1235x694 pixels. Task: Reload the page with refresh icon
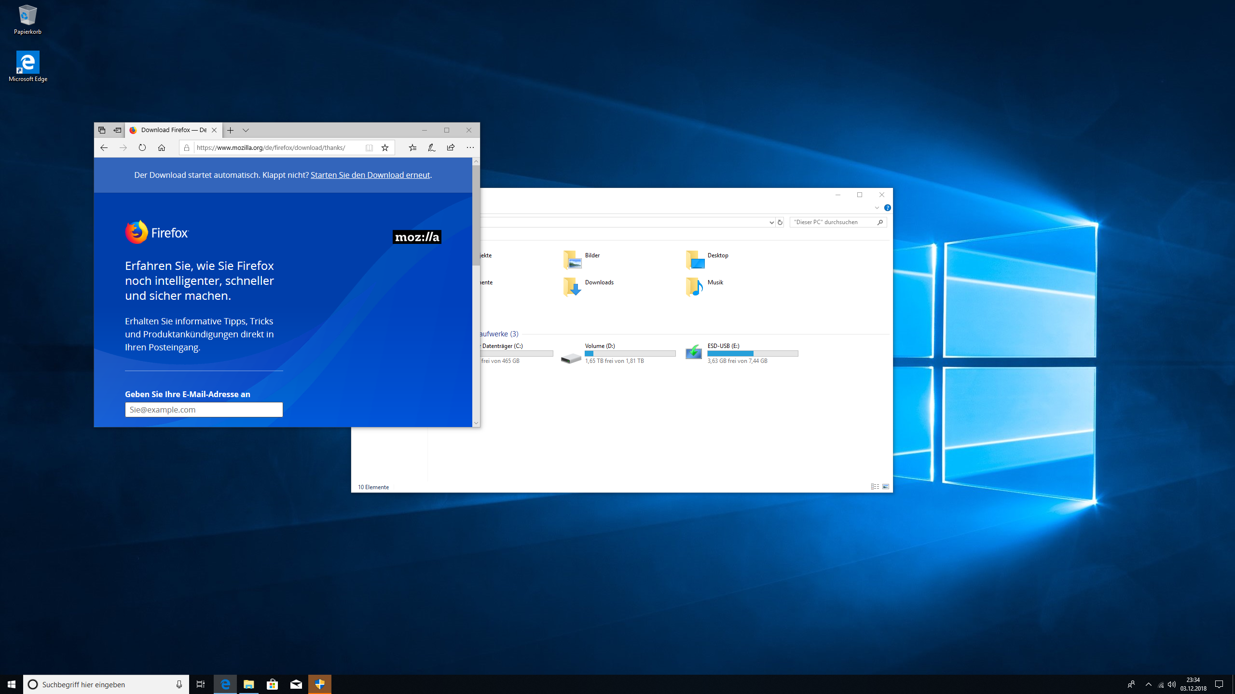point(142,148)
